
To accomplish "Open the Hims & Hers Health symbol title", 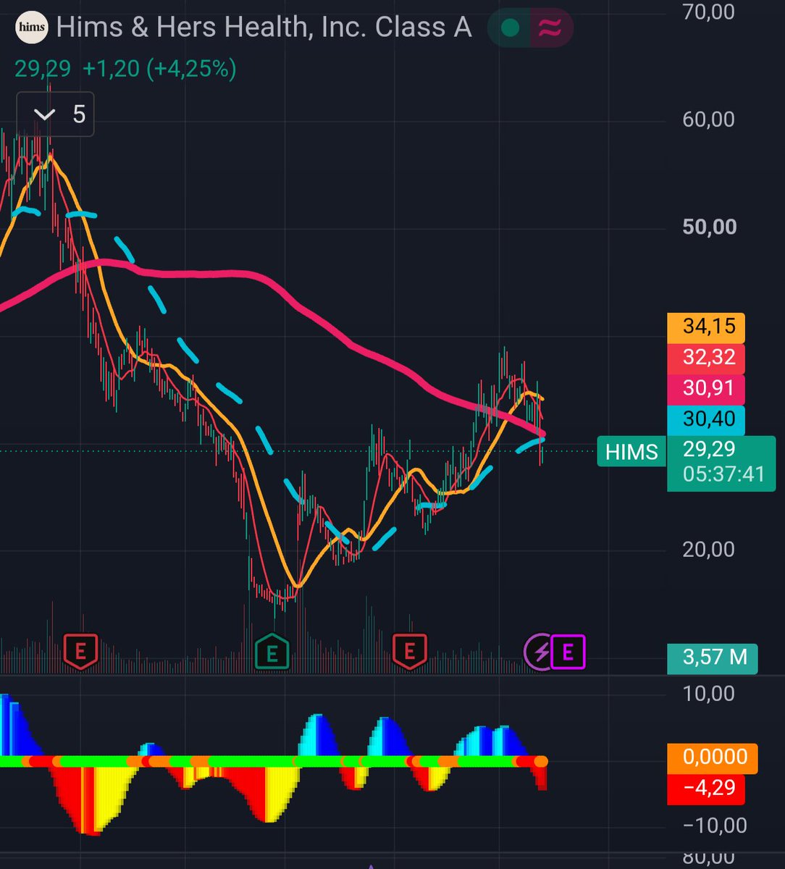I will point(264,28).
